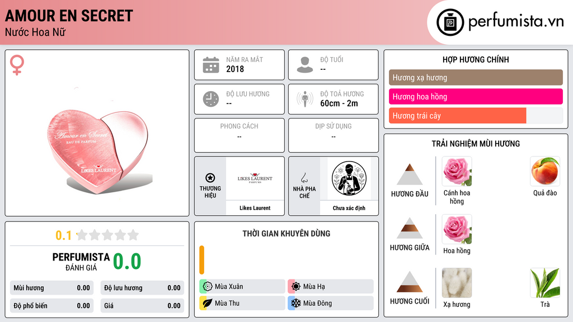Select the Xạ hương musk note image

457,283
